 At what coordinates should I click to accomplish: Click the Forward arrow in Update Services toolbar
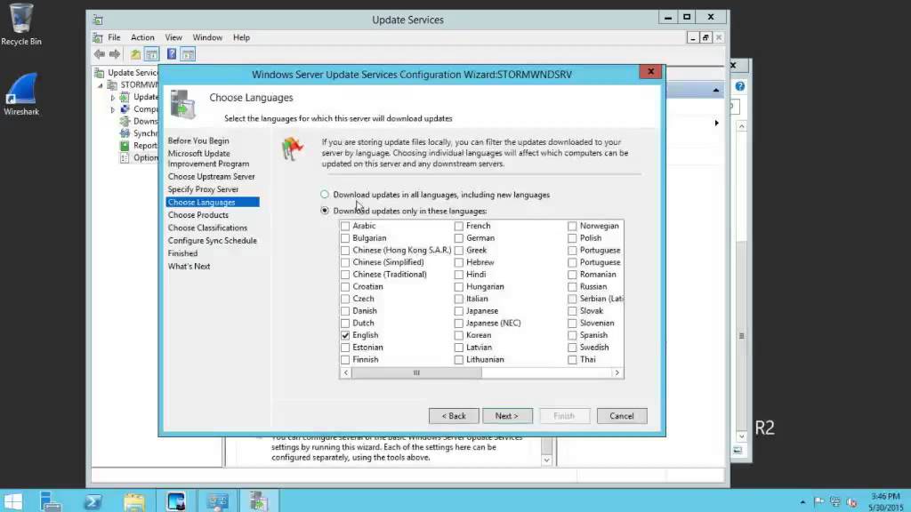click(115, 54)
